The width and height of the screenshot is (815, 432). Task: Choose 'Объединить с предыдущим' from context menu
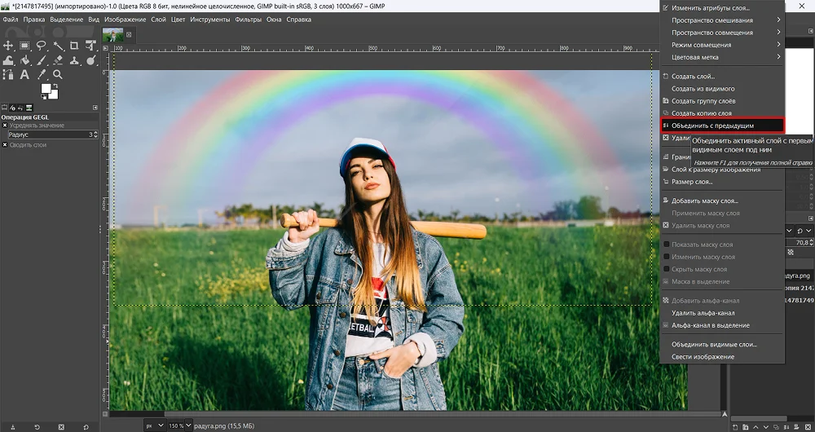click(722, 126)
